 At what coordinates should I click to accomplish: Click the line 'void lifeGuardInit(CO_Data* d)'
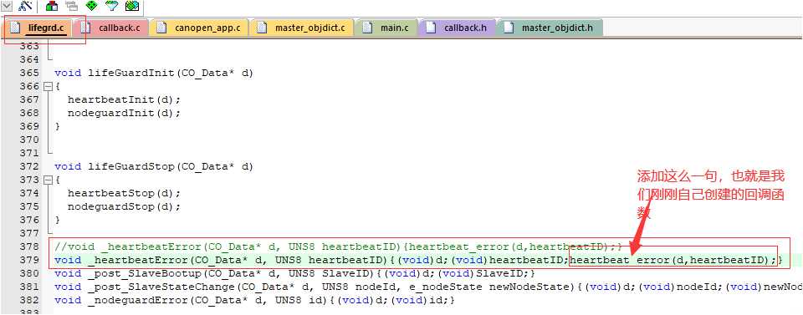tap(154, 73)
